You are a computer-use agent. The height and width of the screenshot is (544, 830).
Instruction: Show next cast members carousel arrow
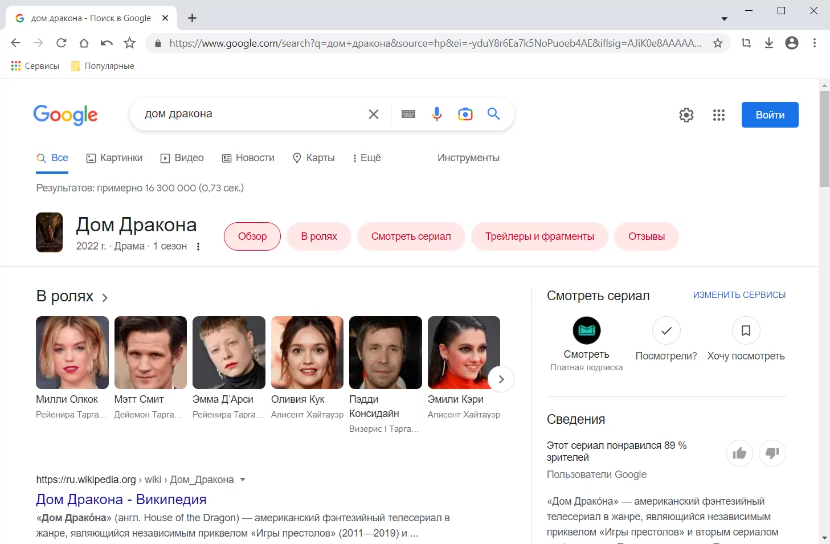(x=501, y=379)
